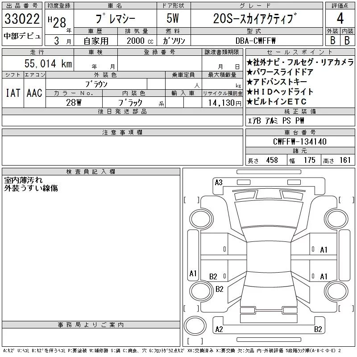Select the 走行 header
This screenshot has height=357, width=357.
[37, 52]
